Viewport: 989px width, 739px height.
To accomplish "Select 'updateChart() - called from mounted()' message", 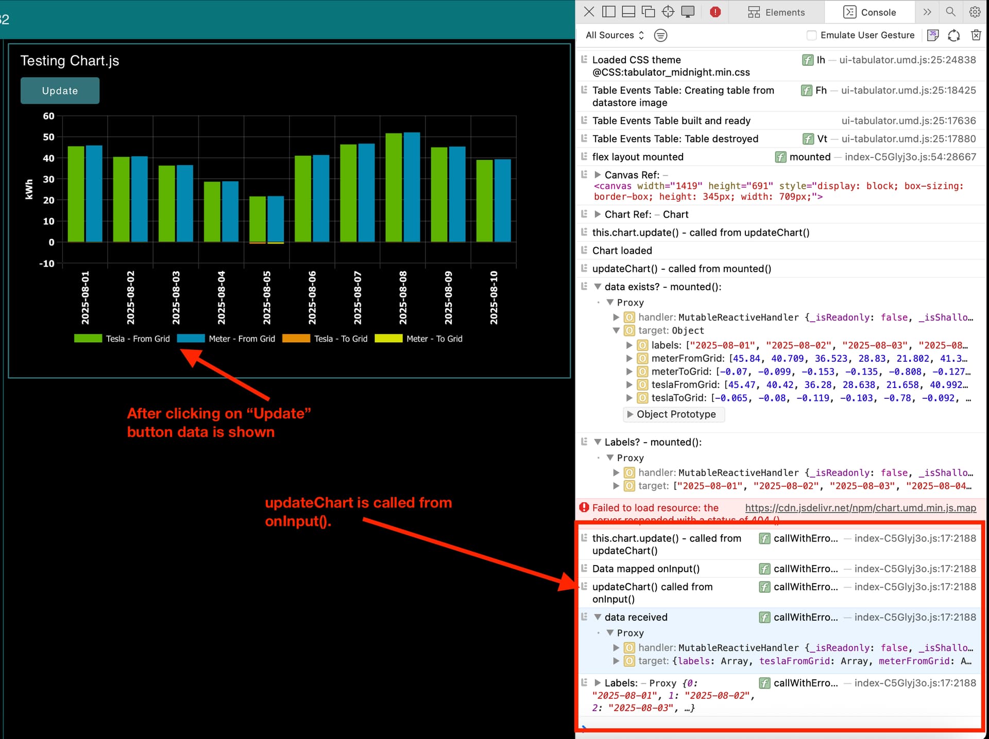I will 681,269.
